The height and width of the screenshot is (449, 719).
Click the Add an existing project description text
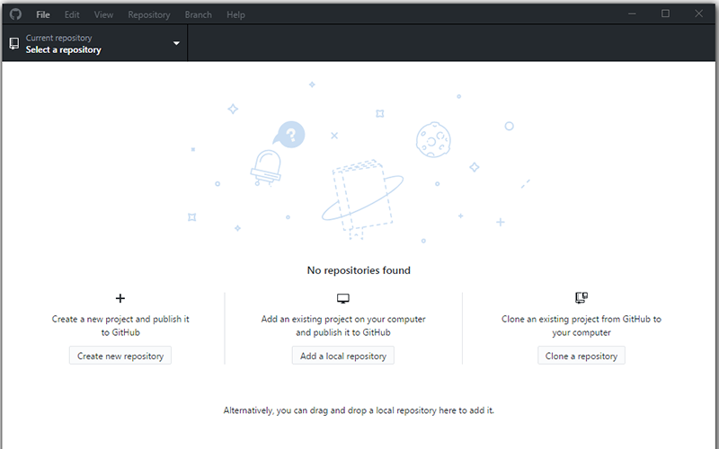point(343,326)
